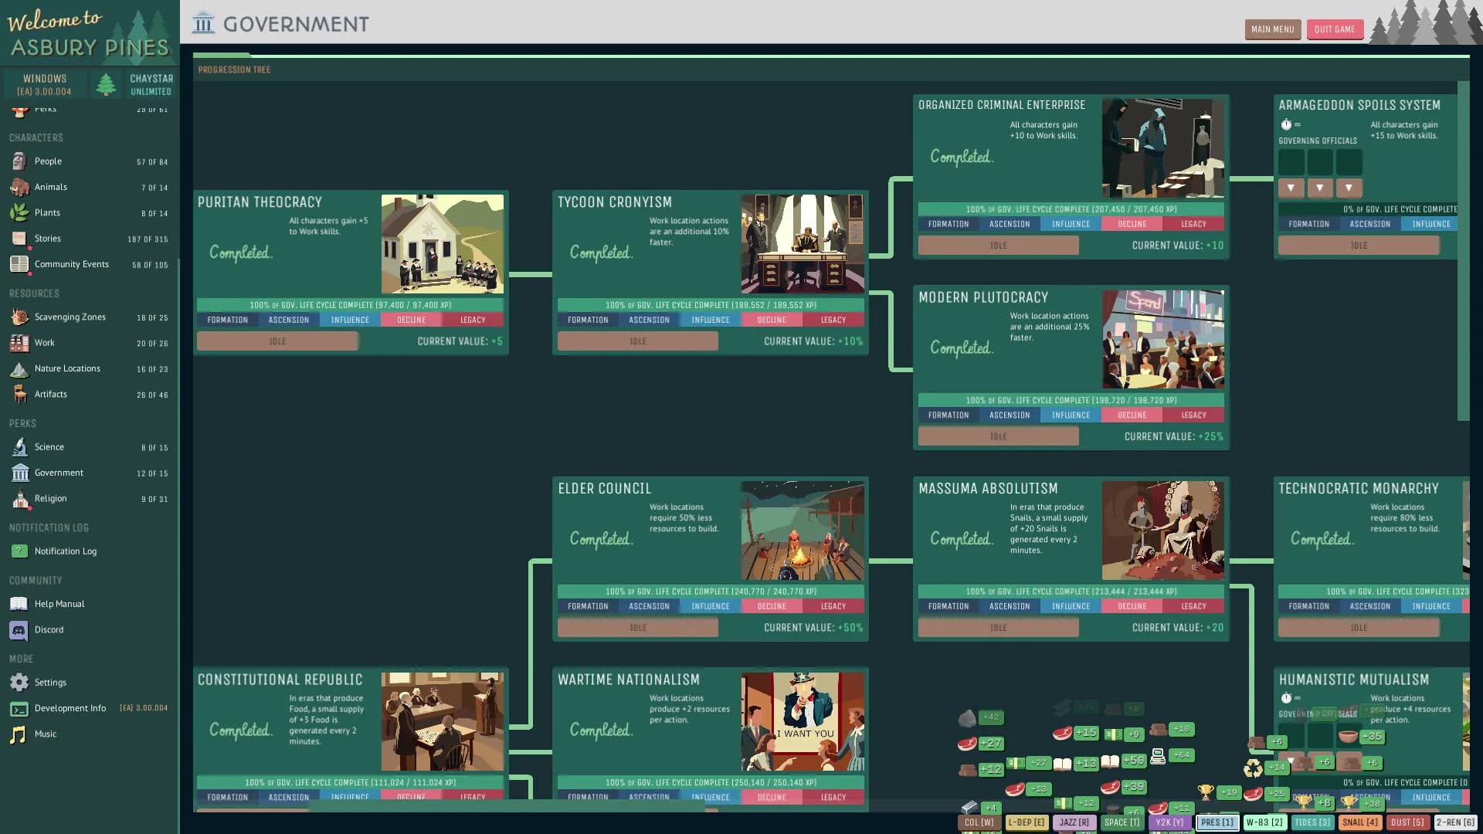1483x834 pixels.
Task: Open the People collection icon
Action: [20, 161]
